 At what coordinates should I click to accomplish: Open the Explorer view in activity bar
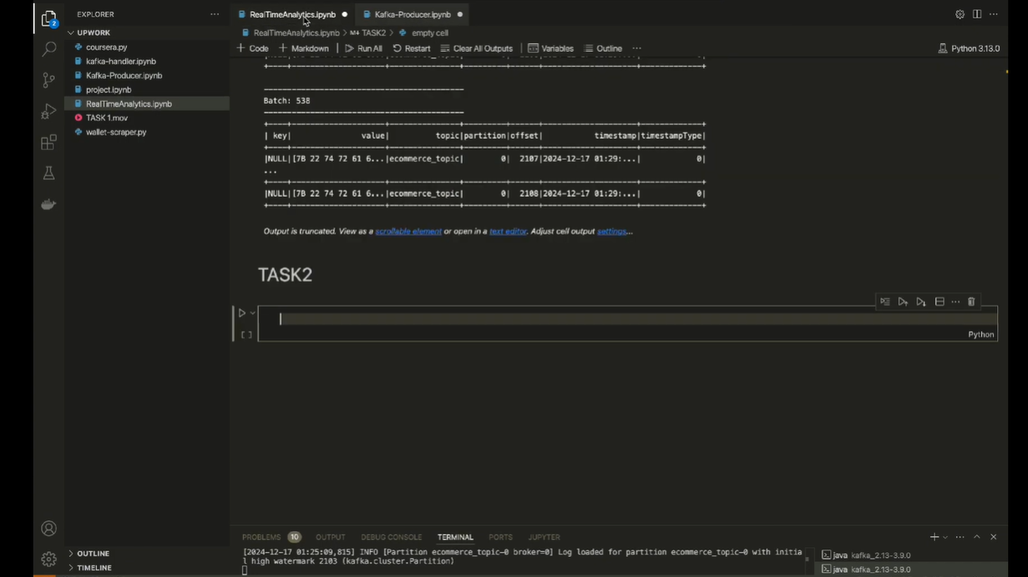[x=48, y=18]
